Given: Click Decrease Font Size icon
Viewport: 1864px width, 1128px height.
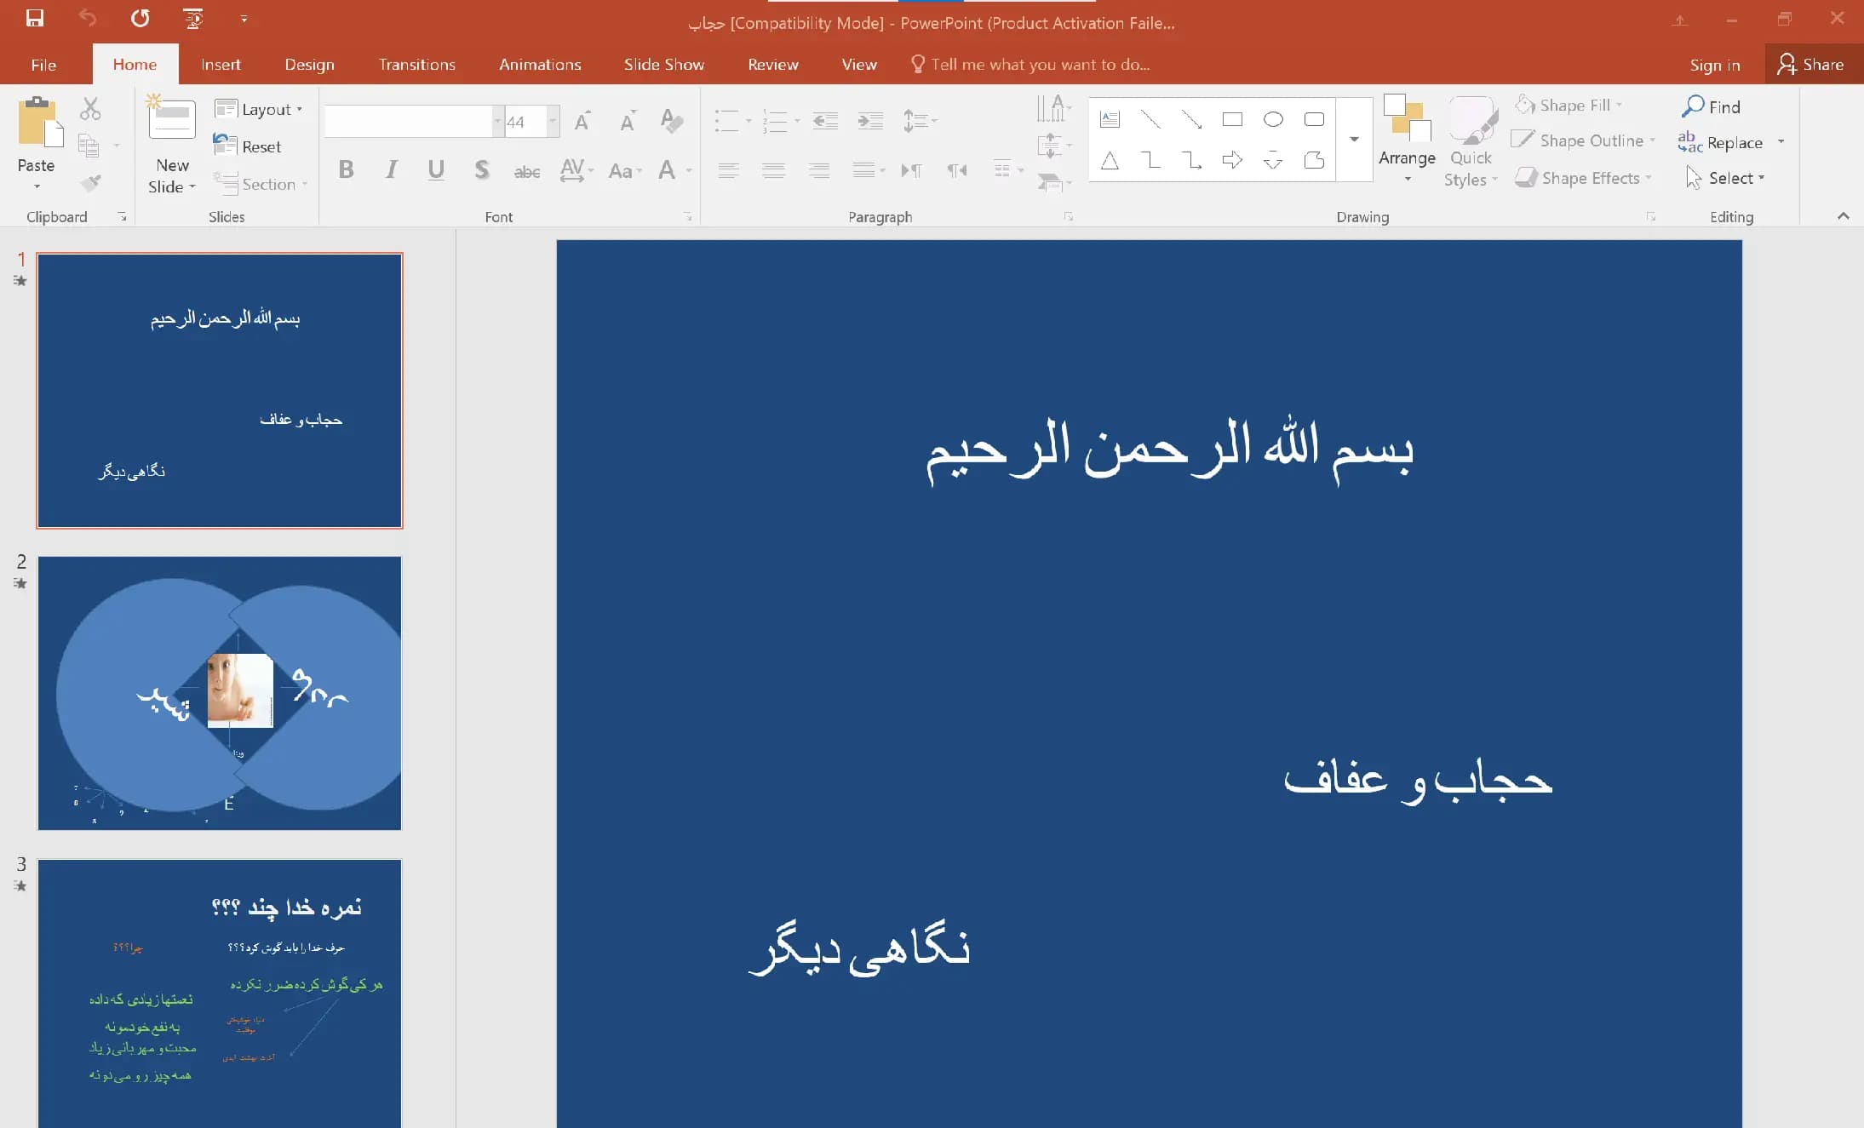Looking at the screenshot, I should pos(628,121).
